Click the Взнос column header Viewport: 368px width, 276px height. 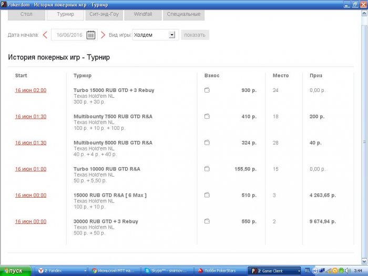pyautogui.click(x=212, y=75)
